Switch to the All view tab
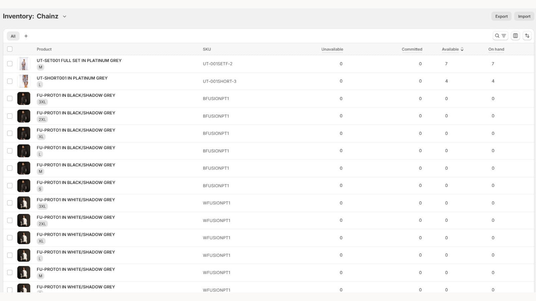 13,36
